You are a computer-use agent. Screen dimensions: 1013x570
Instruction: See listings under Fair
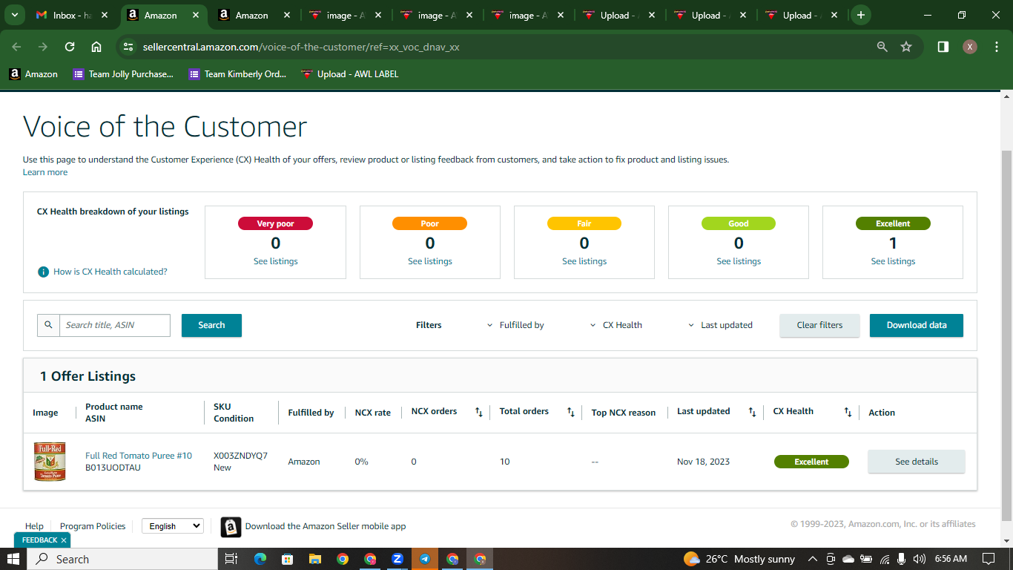click(x=584, y=261)
